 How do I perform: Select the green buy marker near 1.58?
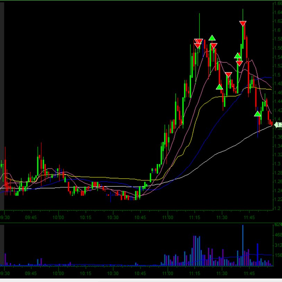pos(212,38)
